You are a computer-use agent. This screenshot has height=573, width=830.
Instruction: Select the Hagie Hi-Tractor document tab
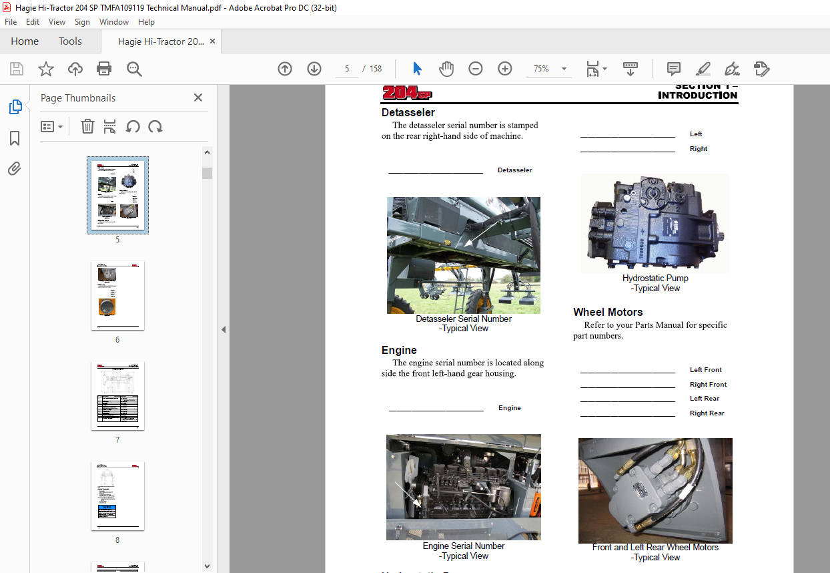161,41
